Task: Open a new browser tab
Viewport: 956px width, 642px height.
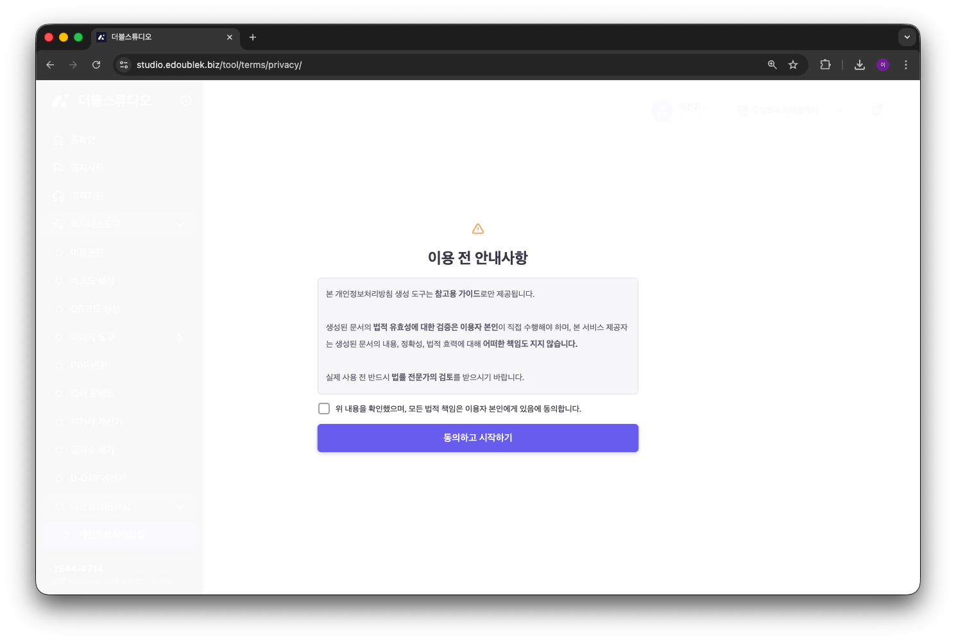Action: 253,37
